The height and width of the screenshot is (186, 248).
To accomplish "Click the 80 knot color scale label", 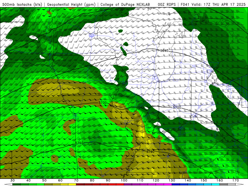I will point(92,180).
